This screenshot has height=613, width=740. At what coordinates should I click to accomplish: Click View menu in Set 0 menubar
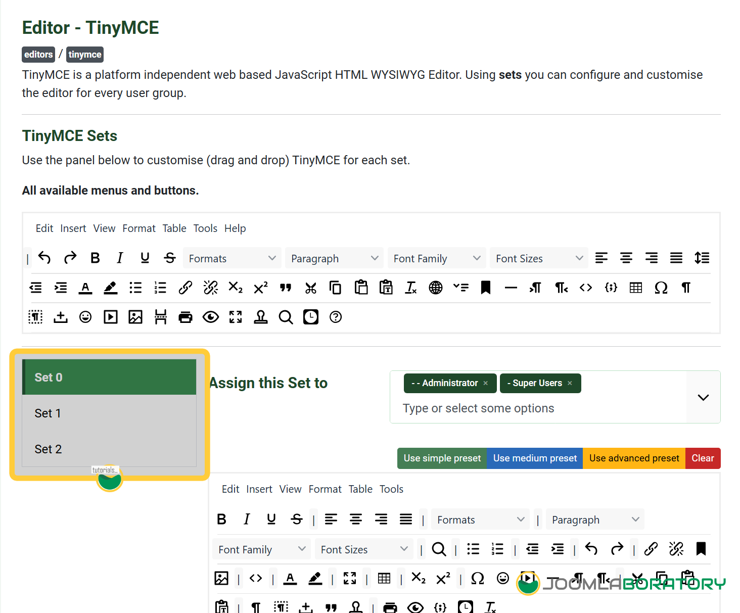[291, 489]
